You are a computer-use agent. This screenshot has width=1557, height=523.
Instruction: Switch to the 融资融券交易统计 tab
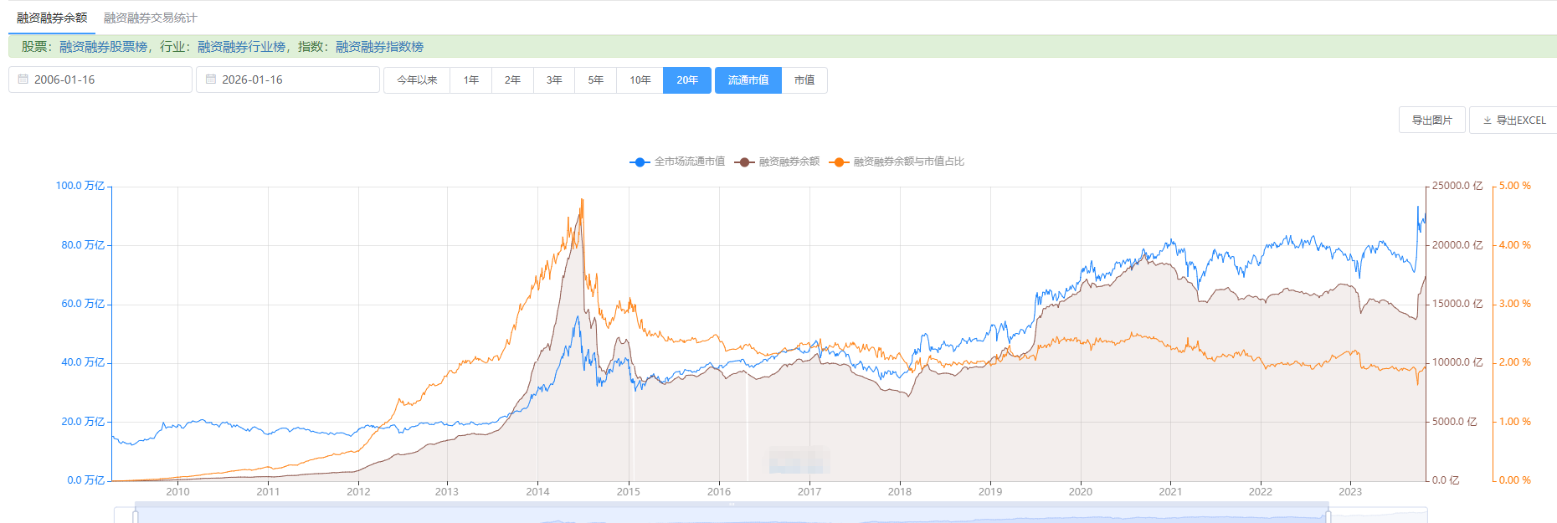click(x=151, y=18)
